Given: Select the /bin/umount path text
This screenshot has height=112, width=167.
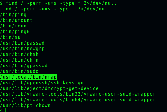Looking at the screenshot, I should (x=16, y=20).
